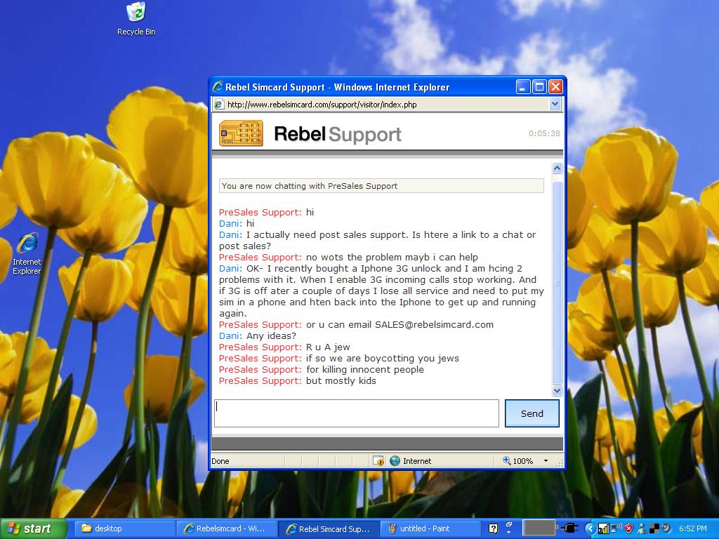Click the SALES@rebelsimcard.com email text
Screen dimensions: 719x539
pos(434,324)
